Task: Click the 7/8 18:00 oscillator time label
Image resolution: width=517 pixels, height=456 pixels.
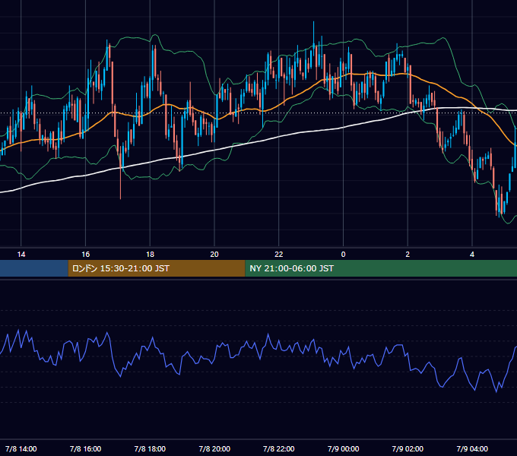Action: (150, 448)
